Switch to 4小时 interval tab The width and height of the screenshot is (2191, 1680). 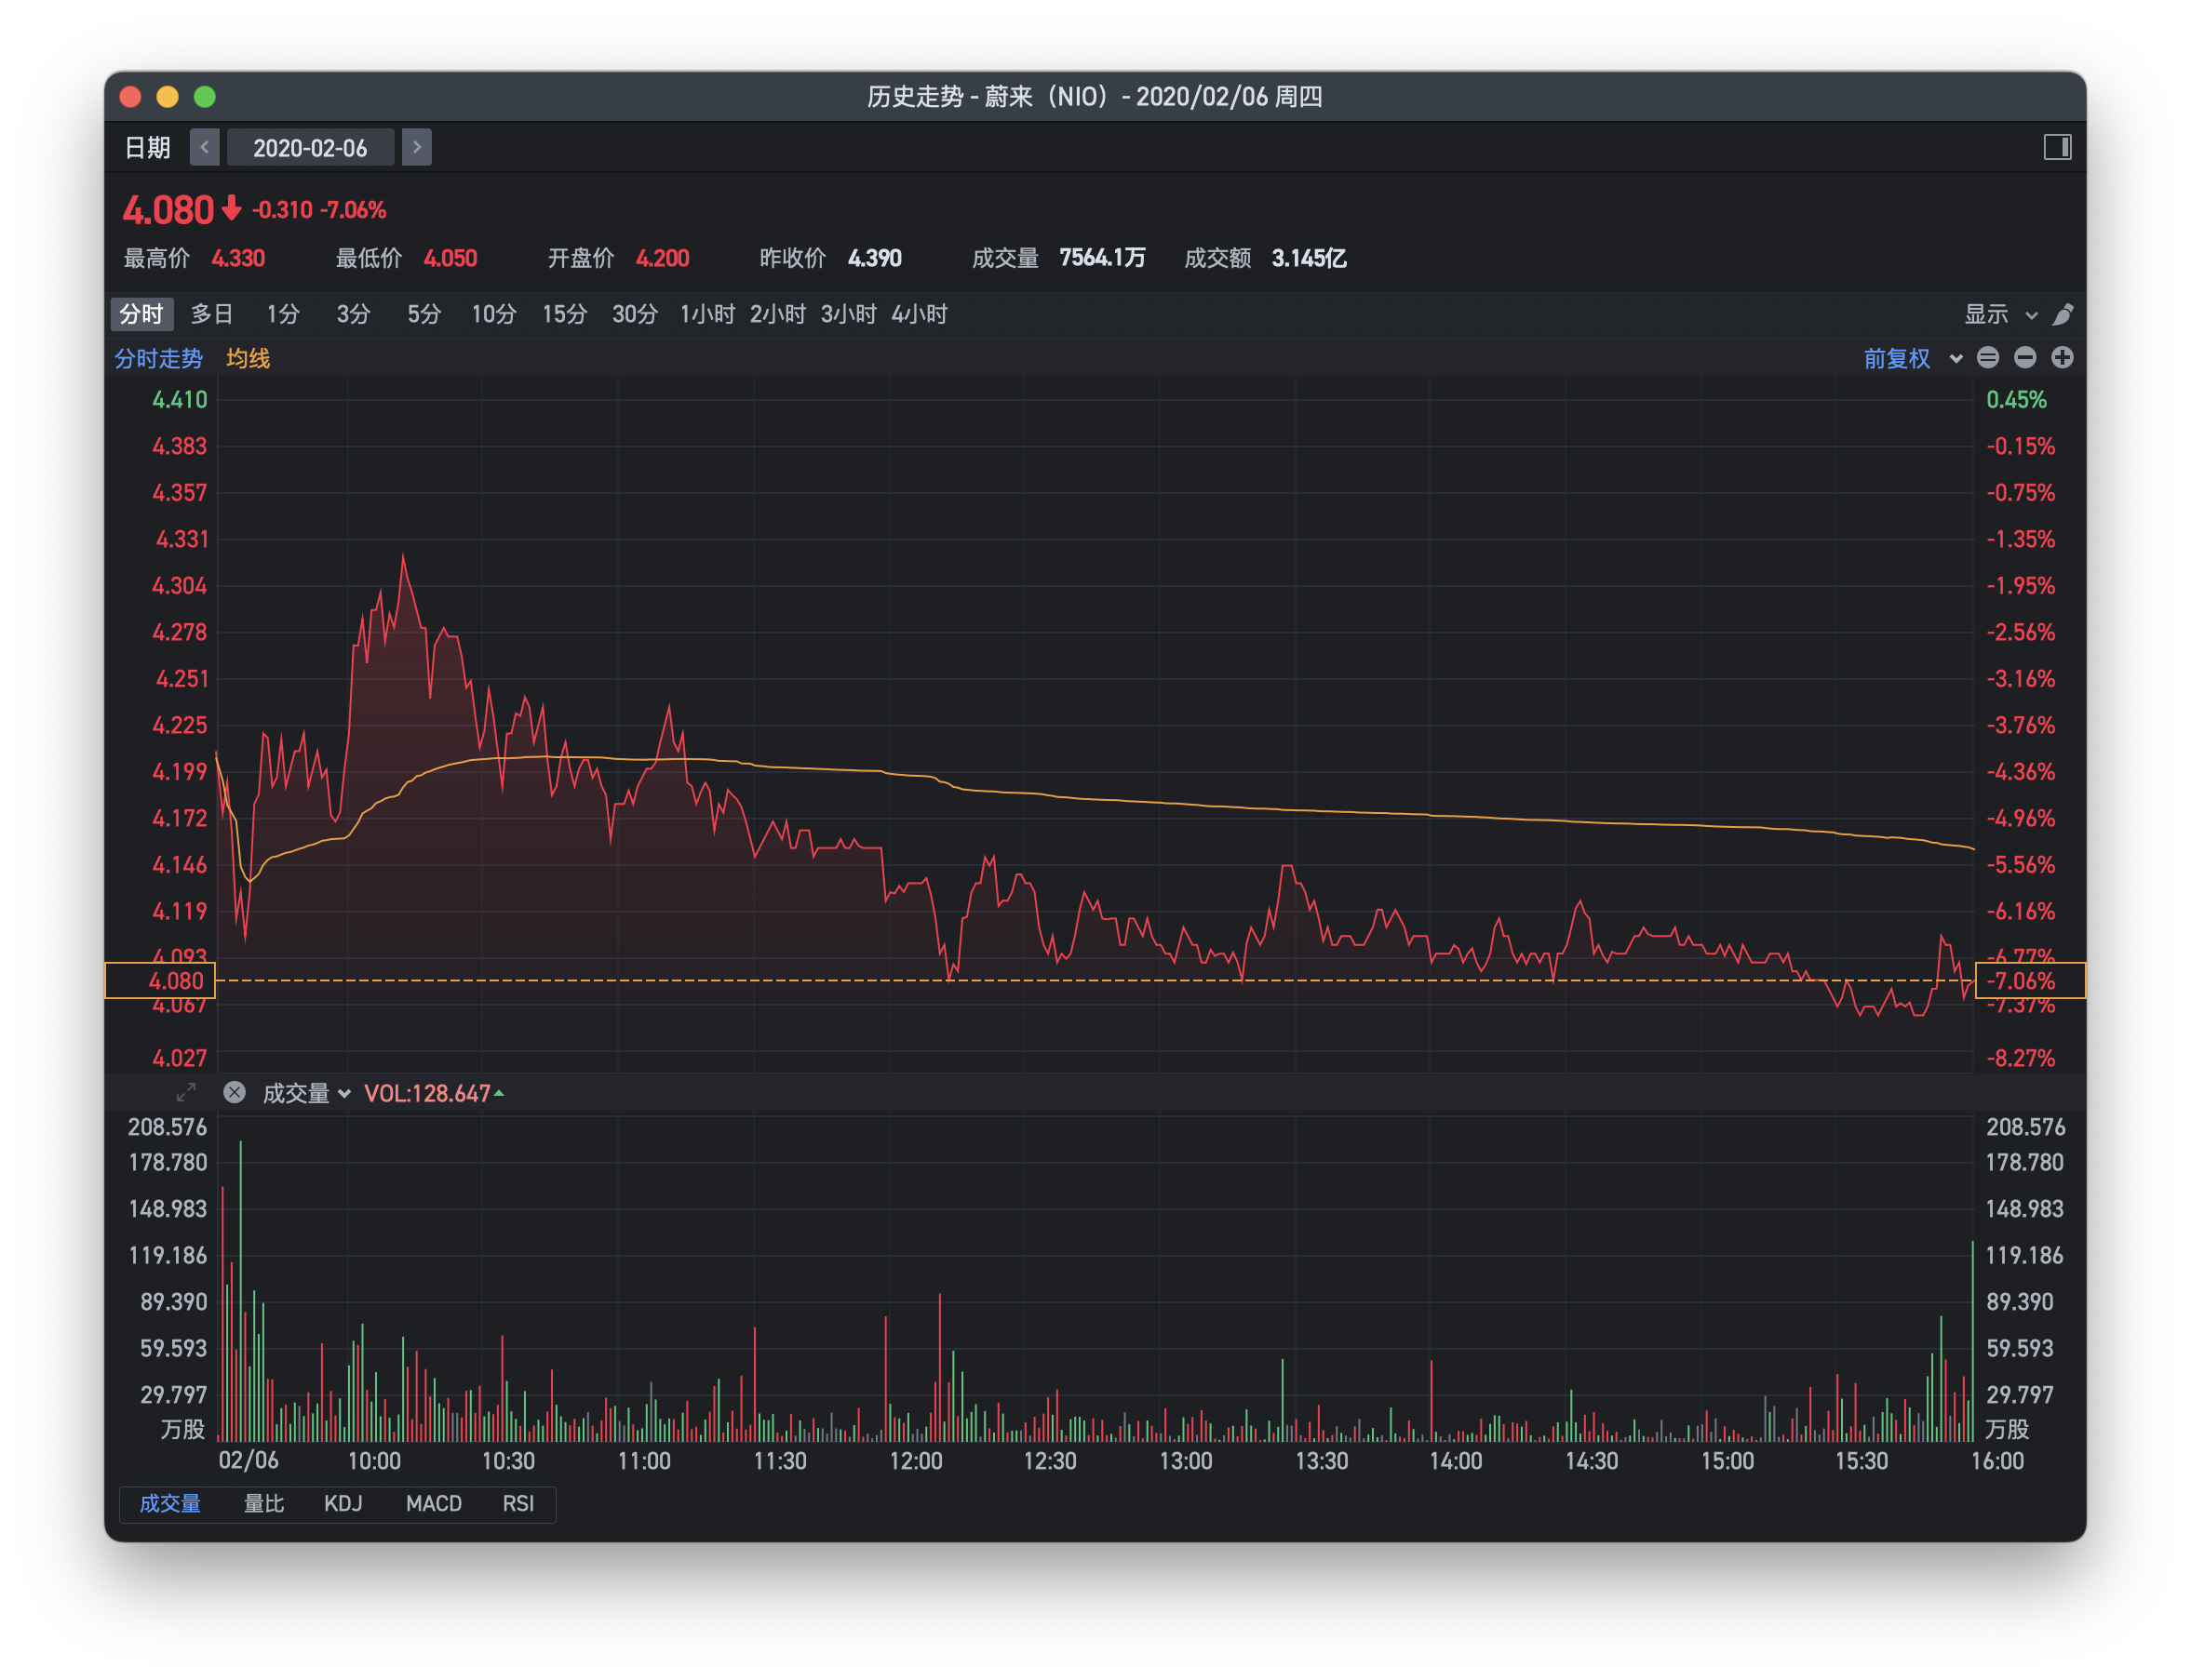coord(919,314)
